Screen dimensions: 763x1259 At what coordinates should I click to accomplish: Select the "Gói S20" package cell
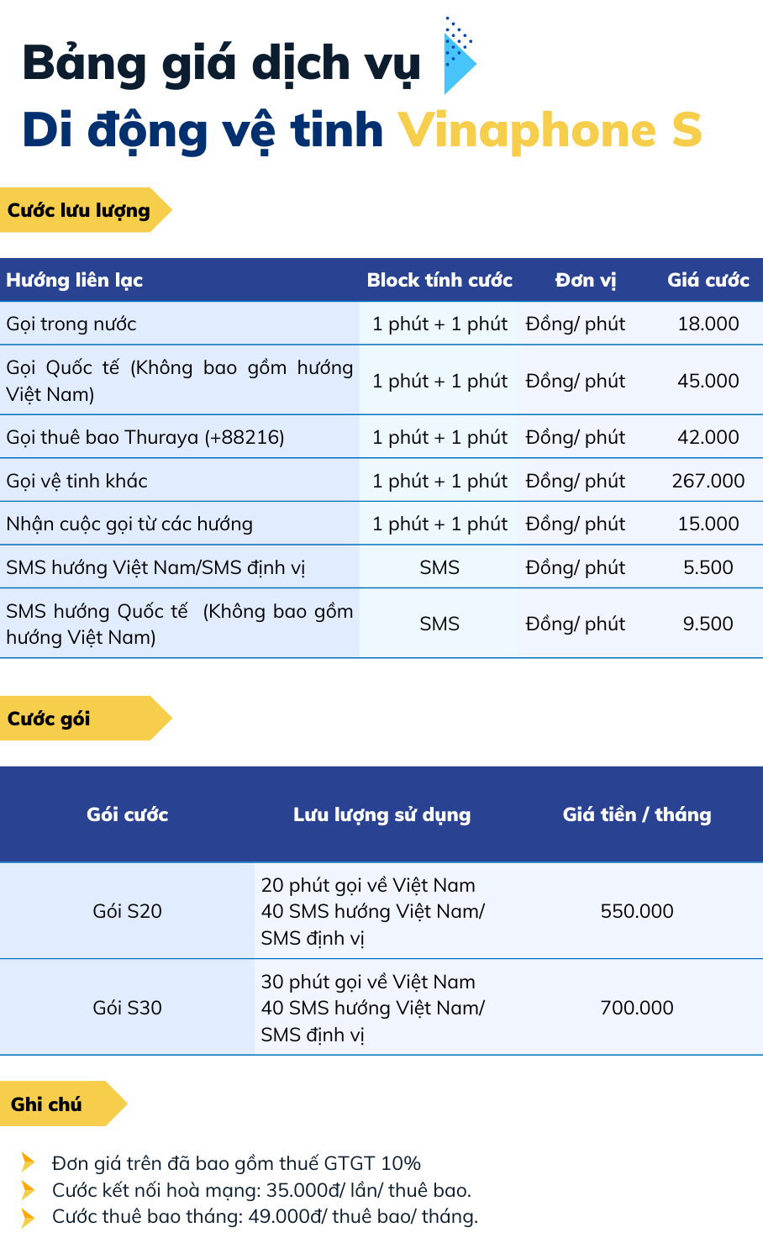pyautogui.click(x=127, y=911)
